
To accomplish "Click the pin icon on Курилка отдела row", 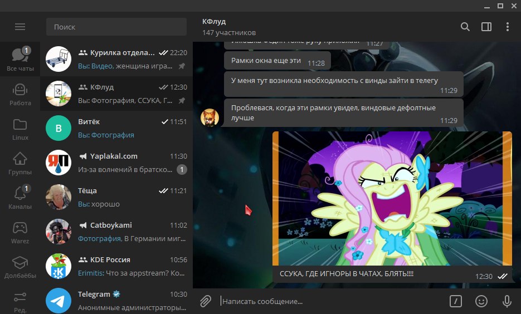I will click(182, 66).
